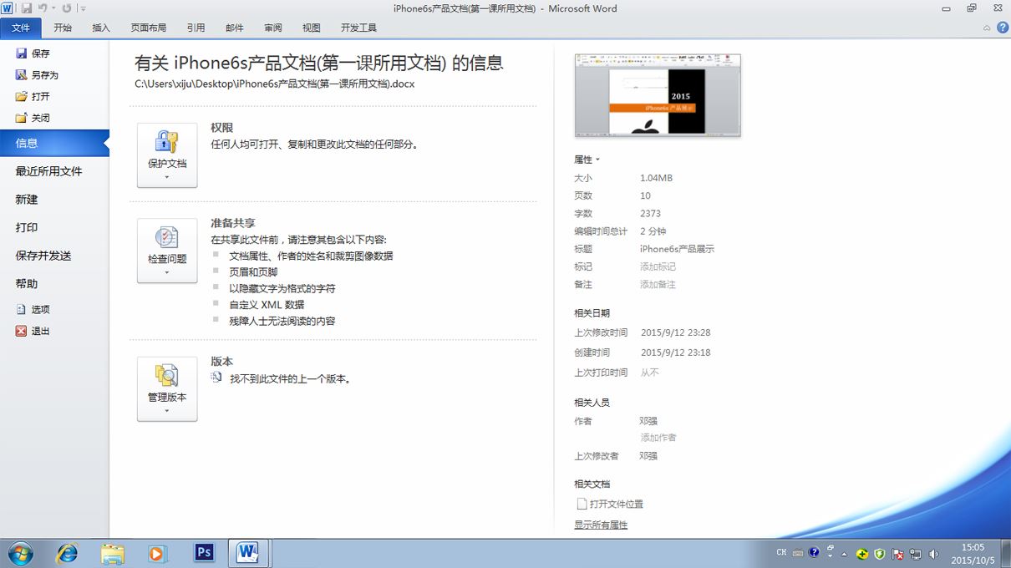Open the 页面布局 (Page Layout) tab

pos(149,28)
